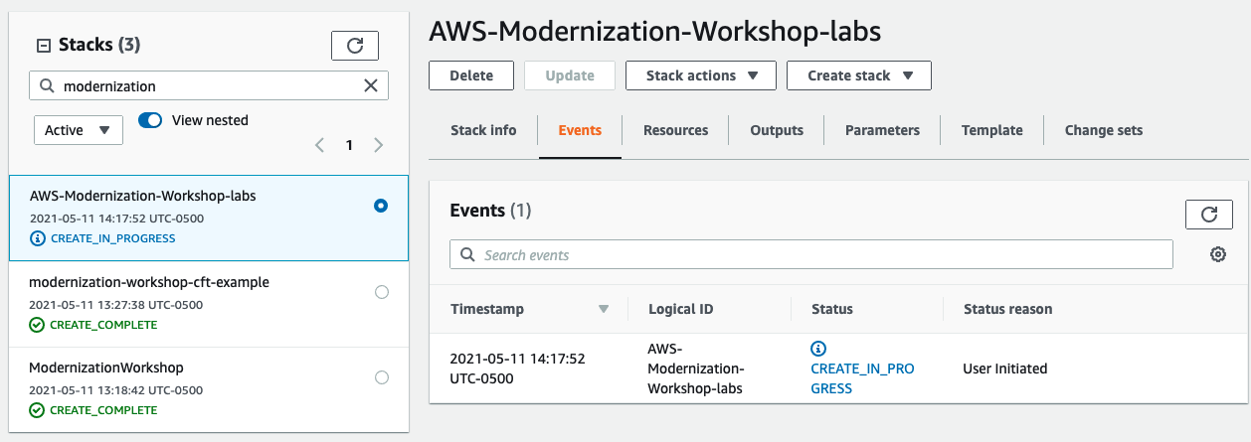Click the disabled Update button
This screenshot has width=1251, height=442.
(570, 75)
